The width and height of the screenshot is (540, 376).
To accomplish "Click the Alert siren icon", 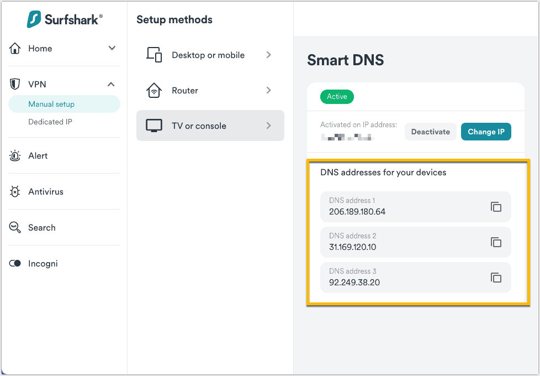I will point(15,156).
